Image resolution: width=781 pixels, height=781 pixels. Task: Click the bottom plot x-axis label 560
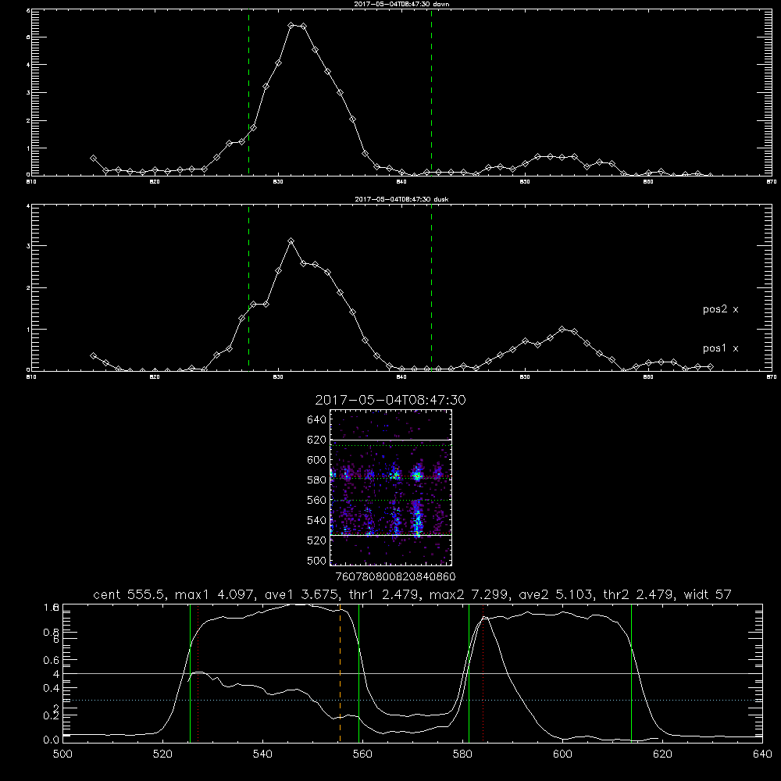coord(362,754)
